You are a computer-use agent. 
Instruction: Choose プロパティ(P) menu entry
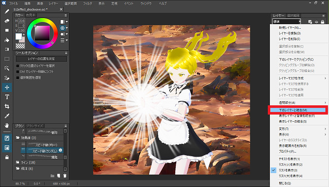299,152
